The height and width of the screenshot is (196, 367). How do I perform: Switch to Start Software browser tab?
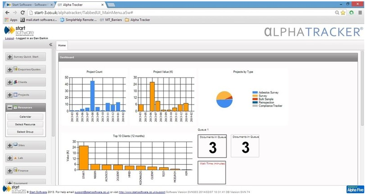[x=28, y=5]
